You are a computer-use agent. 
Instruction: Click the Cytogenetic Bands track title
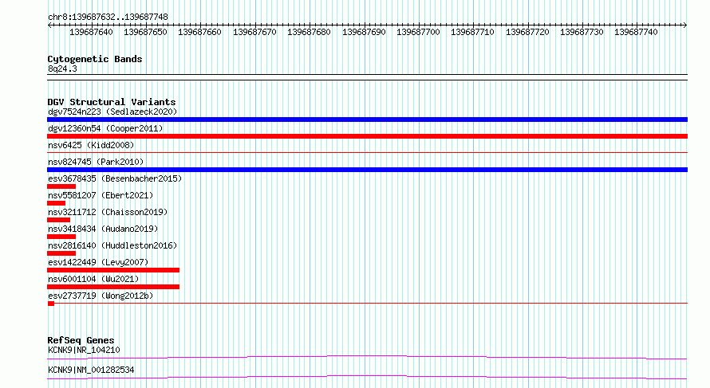(x=95, y=59)
